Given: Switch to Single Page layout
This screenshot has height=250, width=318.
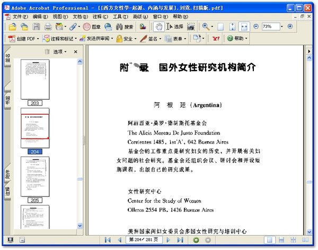Looking at the screenshot, I should (x=270, y=240).
